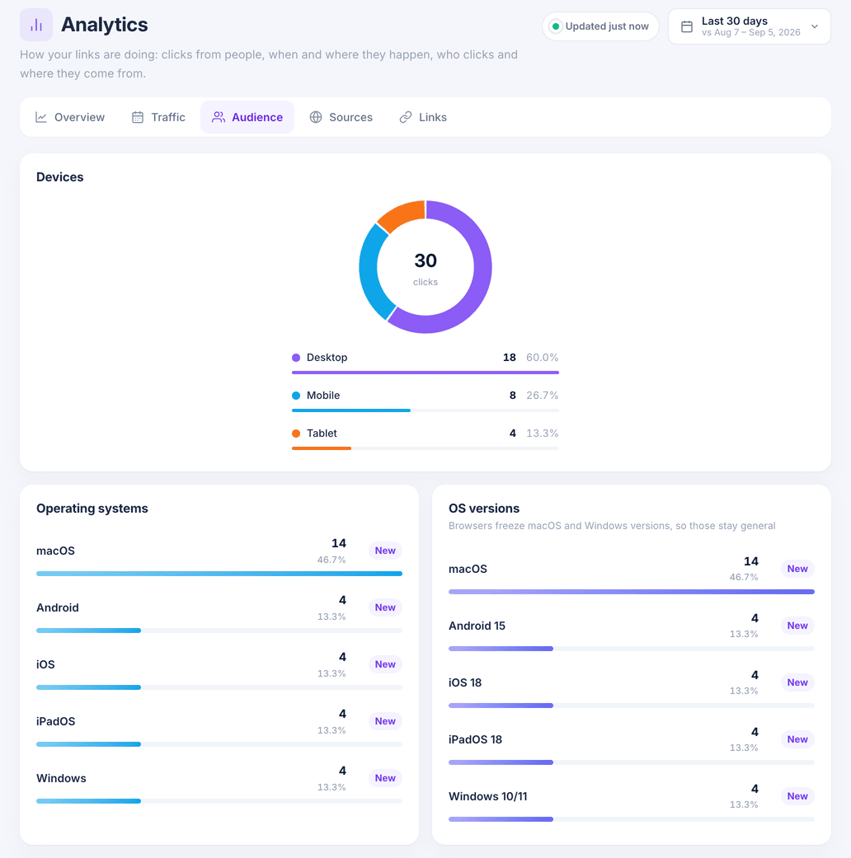The height and width of the screenshot is (858, 851).
Task: Click the Android row in Operating systems
Action: point(219,614)
